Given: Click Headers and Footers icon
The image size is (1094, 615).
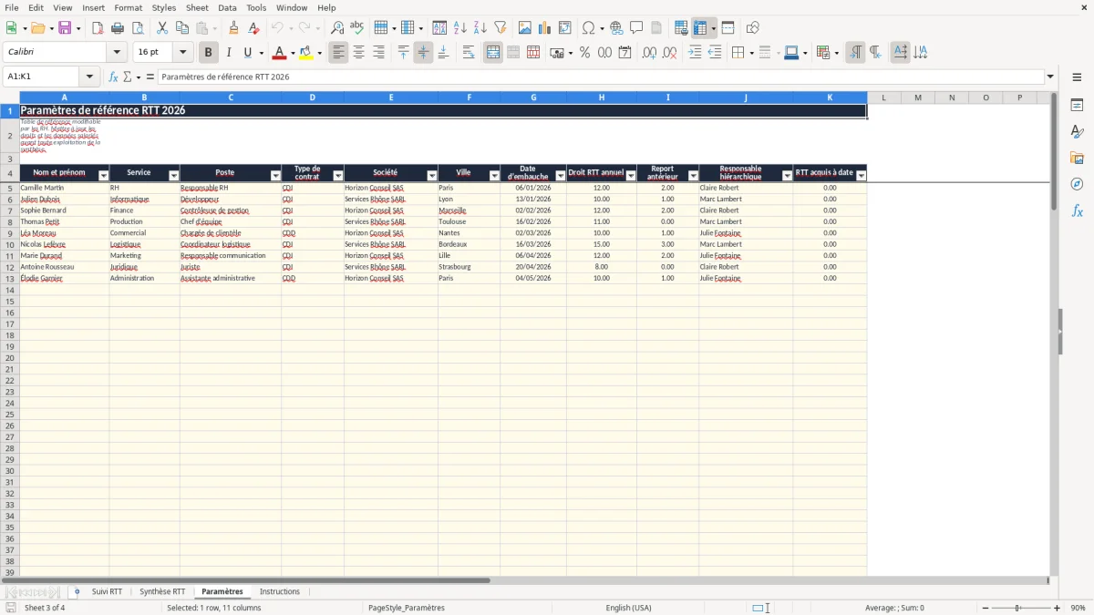Looking at the screenshot, I should pos(656,28).
